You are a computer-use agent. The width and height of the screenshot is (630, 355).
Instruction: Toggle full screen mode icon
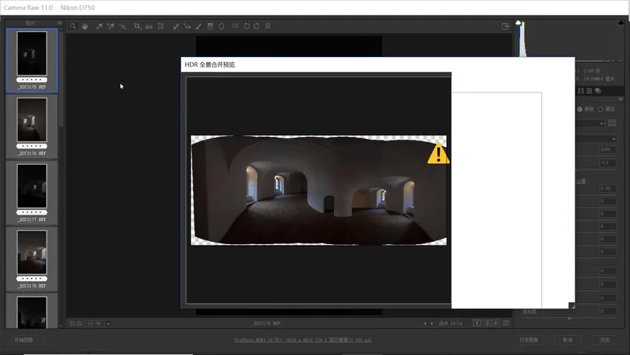pos(506,26)
